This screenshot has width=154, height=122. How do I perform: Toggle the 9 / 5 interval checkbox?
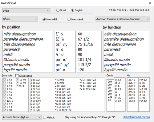pos(17,86)
